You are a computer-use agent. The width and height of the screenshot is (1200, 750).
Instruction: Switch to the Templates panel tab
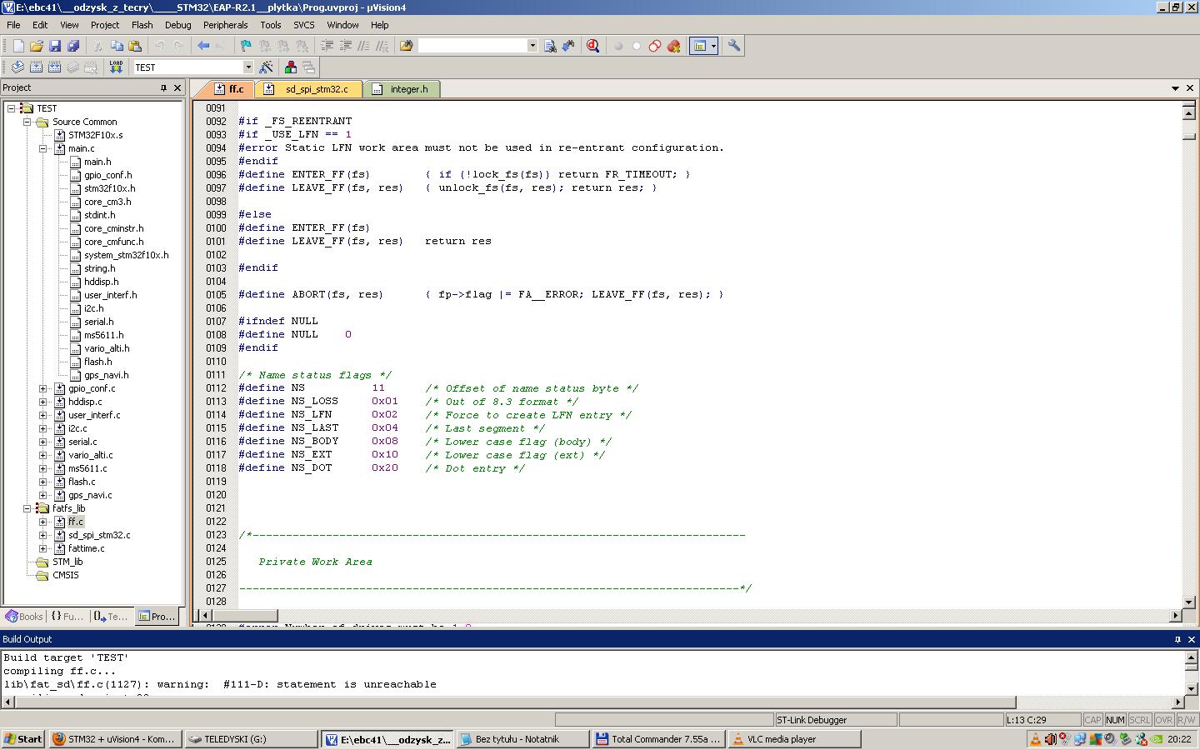[111, 617]
